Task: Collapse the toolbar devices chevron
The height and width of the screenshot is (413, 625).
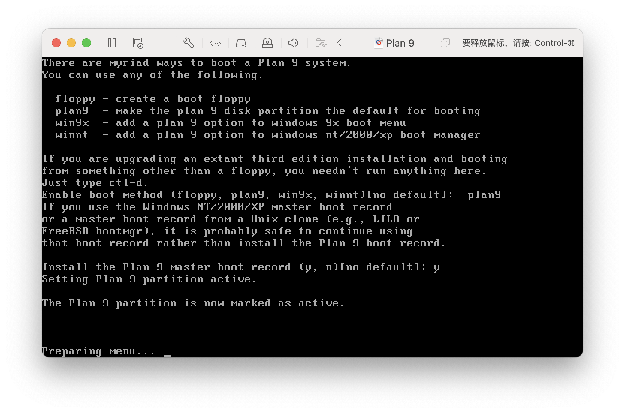Action: (340, 43)
